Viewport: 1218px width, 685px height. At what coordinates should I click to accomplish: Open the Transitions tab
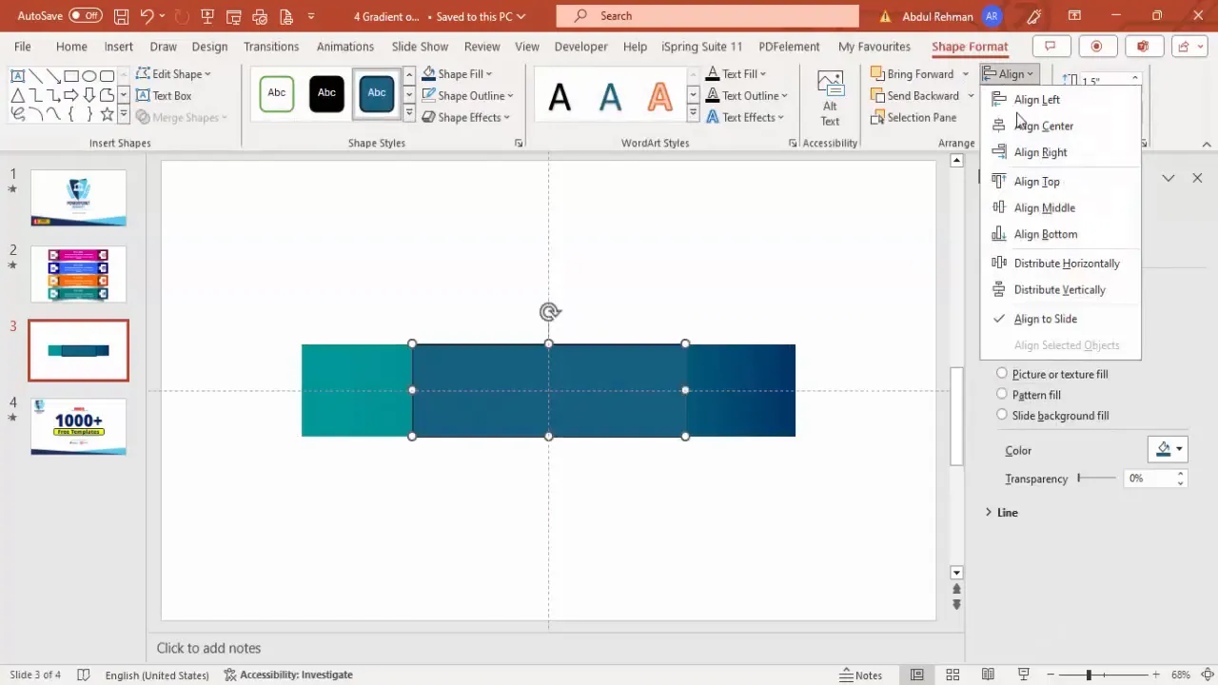point(271,47)
